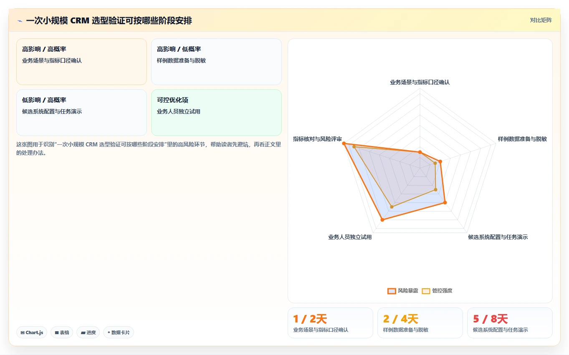The width and height of the screenshot is (569, 355).
Task: Open the 可控优化项 green card
Action: [x=216, y=113]
